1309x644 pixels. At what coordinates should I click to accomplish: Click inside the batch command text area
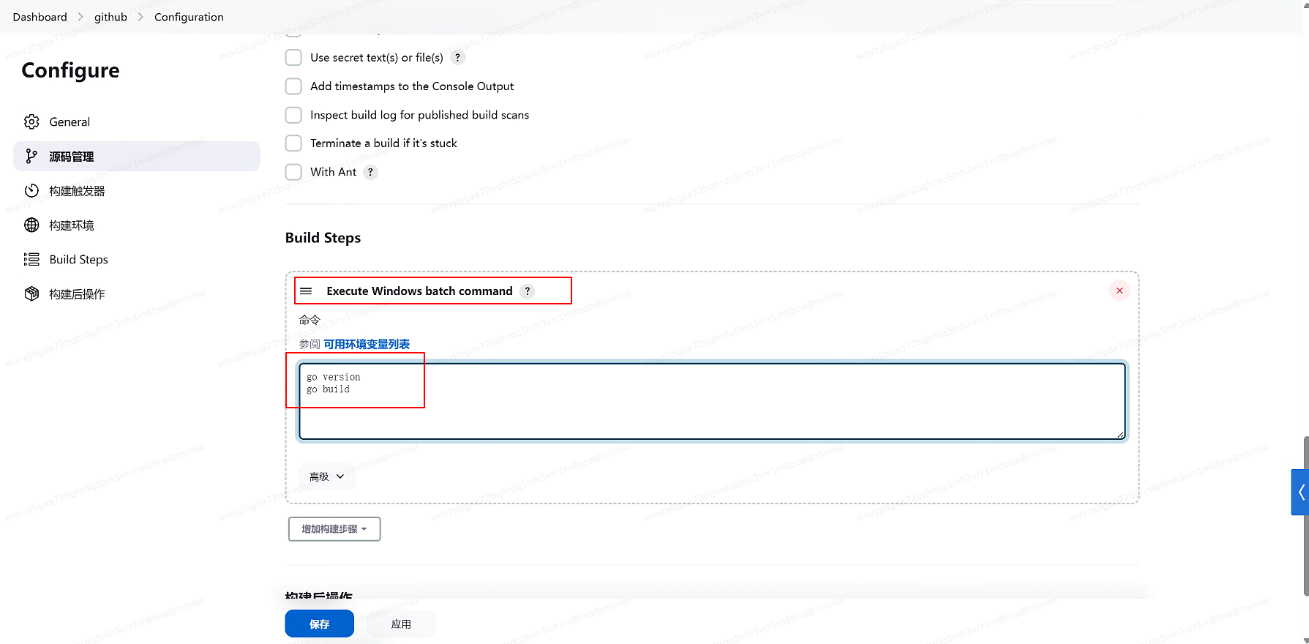pyautogui.click(x=712, y=401)
